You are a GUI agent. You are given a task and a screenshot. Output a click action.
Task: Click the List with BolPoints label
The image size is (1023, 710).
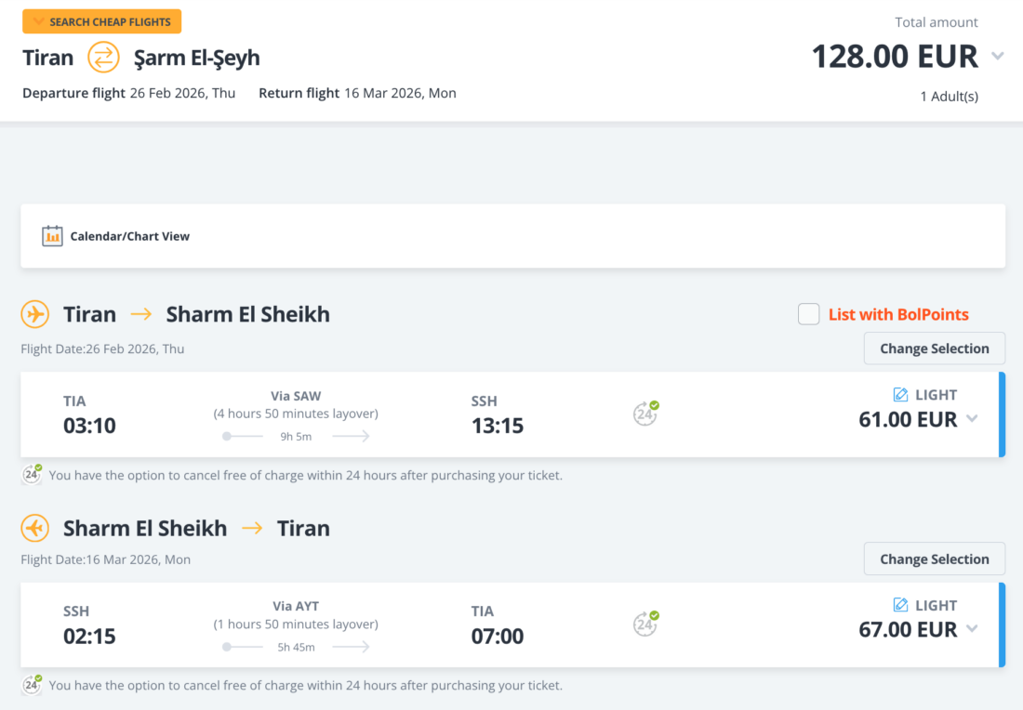tap(898, 314)
